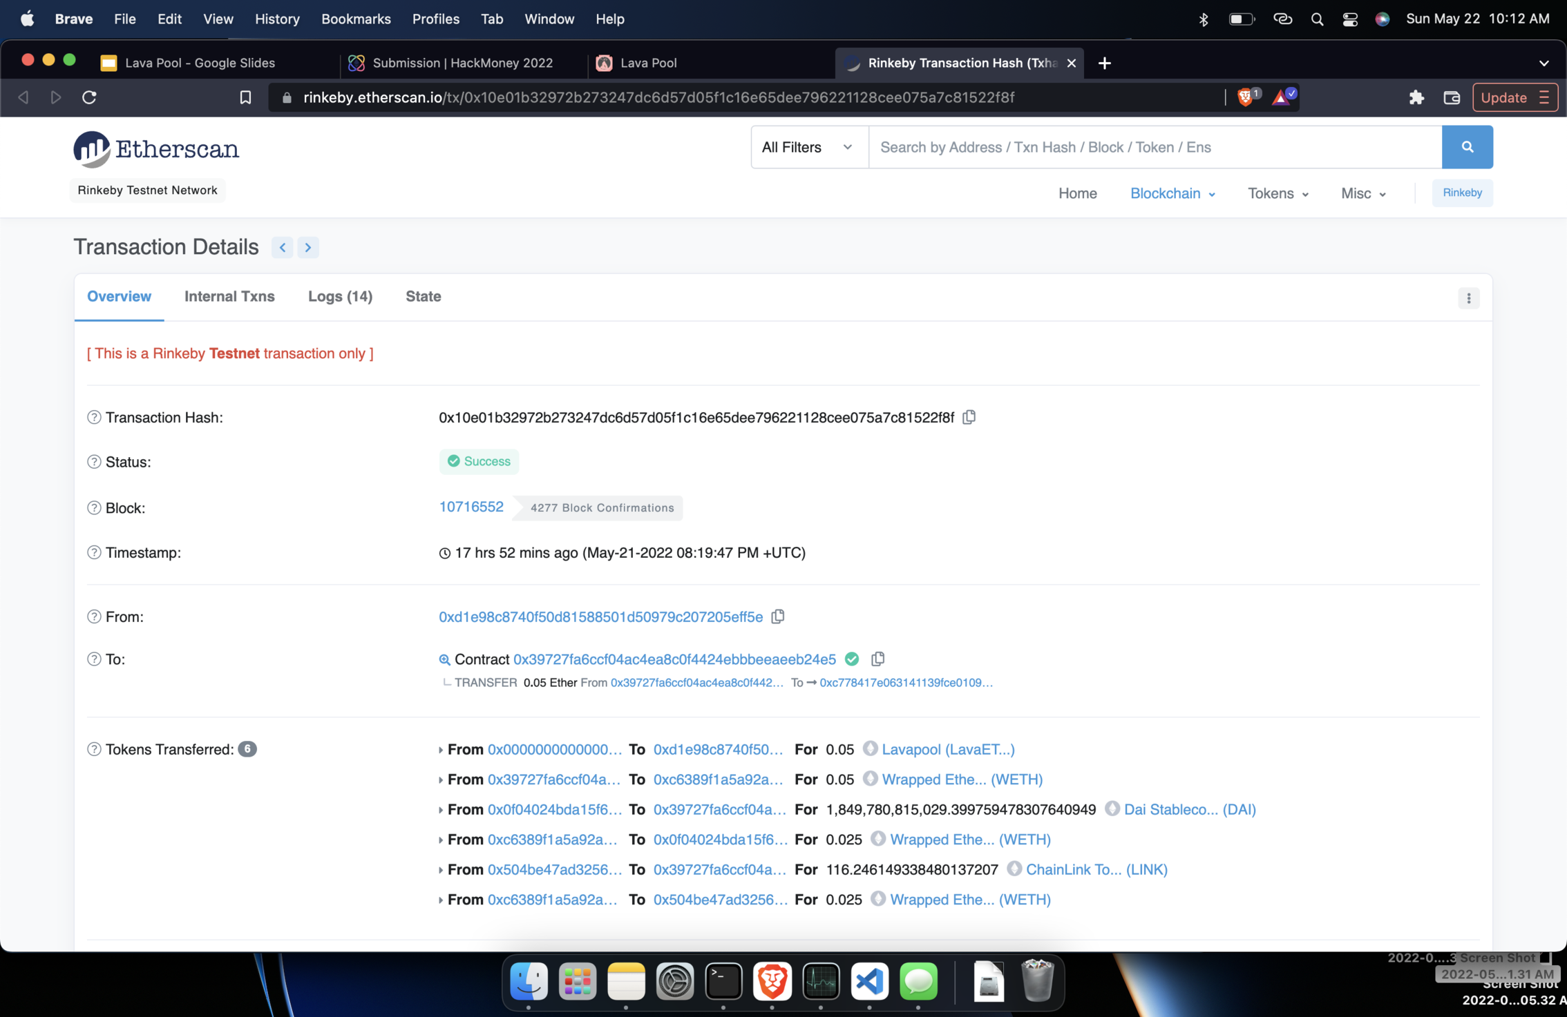Click the browser address bar URL
1567x1017 pixels.
658,97
